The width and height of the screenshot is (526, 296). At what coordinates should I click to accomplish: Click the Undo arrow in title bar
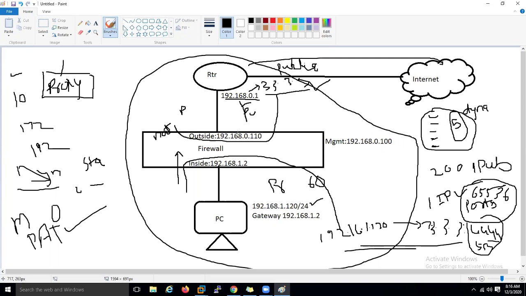(x=21, y=4)
